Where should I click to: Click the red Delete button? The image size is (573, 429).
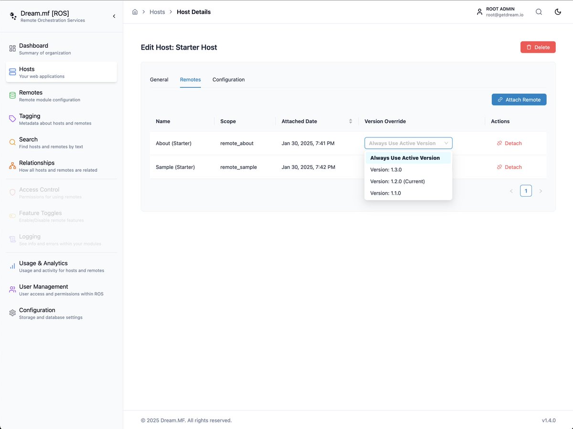point(538,47)
